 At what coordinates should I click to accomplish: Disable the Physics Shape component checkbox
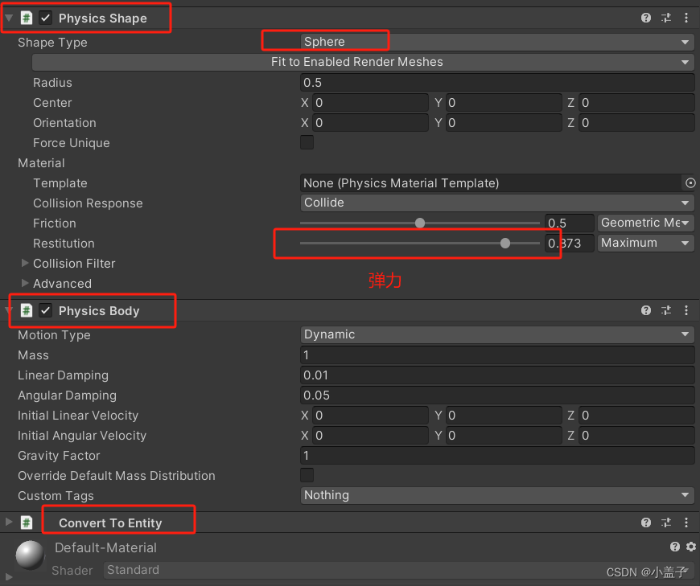click(46, 17)
